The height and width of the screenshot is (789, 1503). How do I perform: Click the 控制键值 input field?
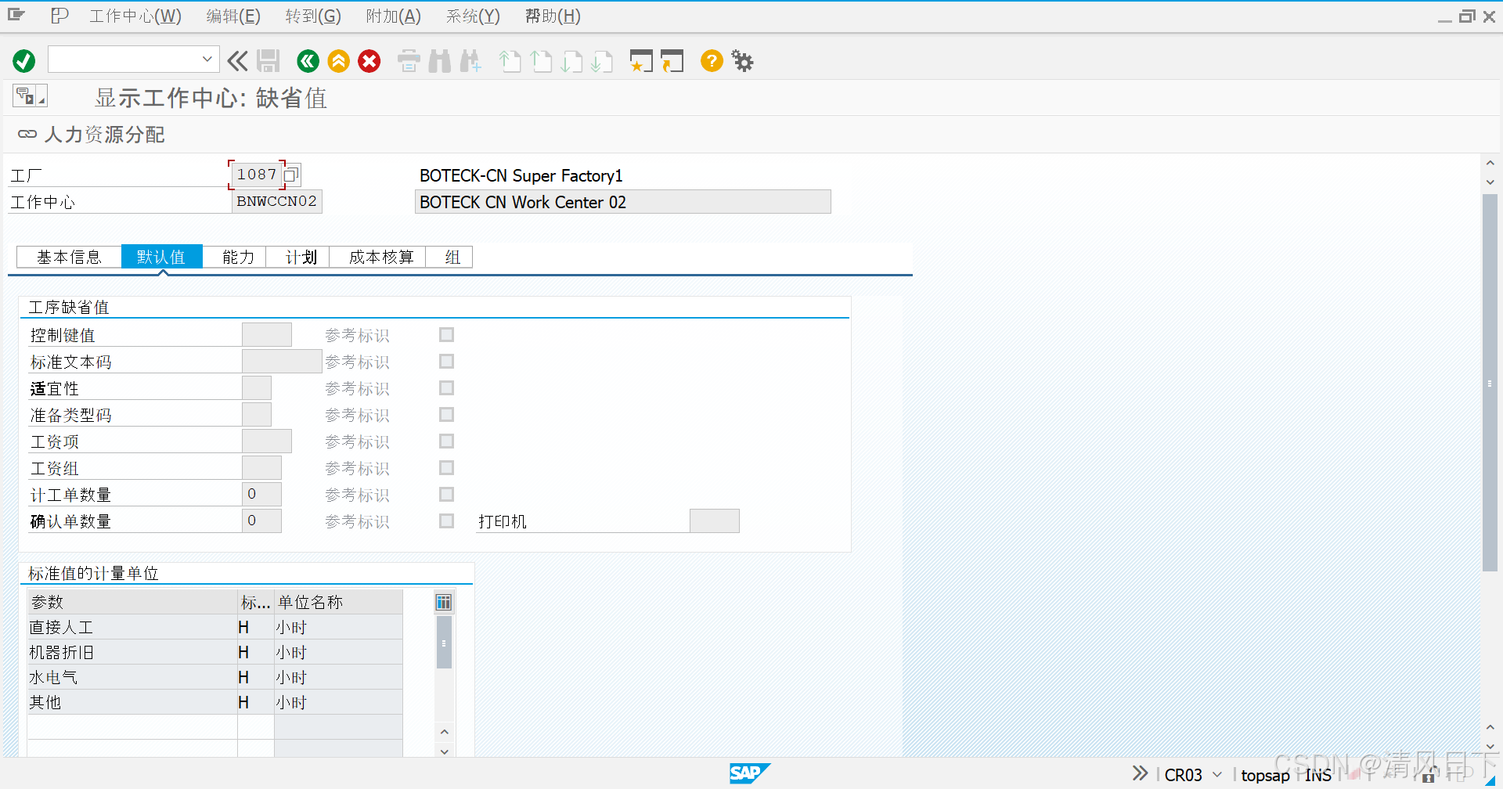coord(267,335)
